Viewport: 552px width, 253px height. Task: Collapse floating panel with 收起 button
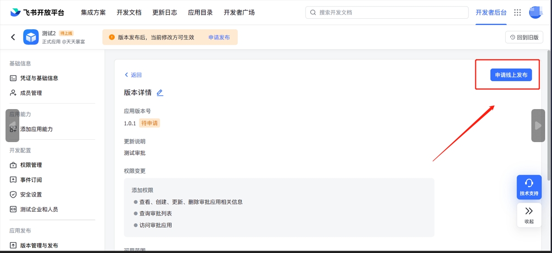click(529, 215)
